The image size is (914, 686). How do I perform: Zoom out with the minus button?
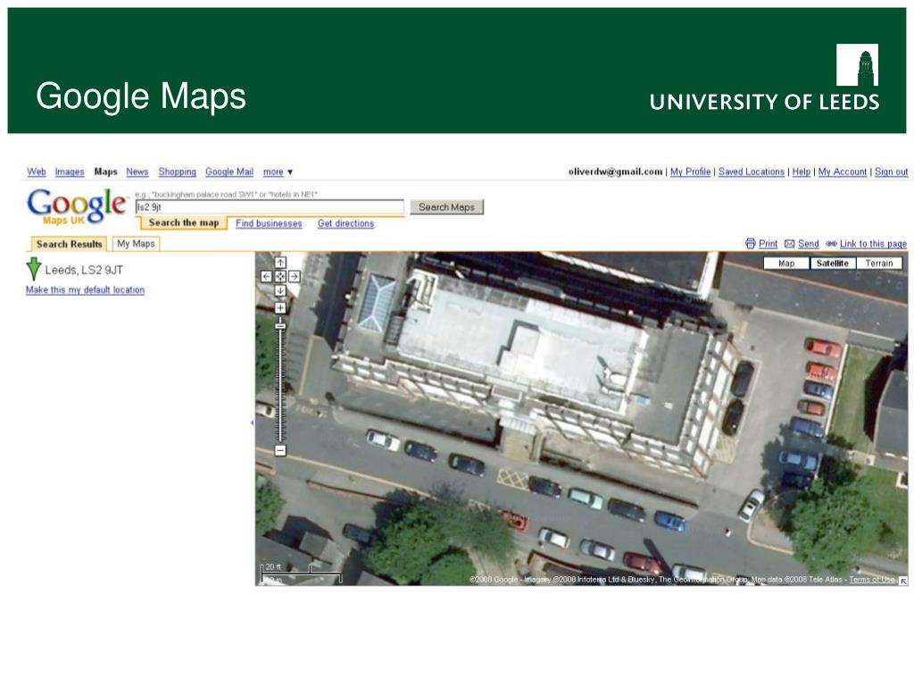(280, 450)
